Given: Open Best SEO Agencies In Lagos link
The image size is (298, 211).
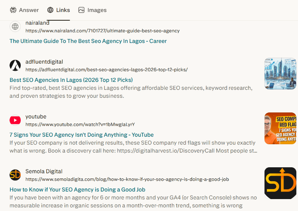Looking at the screenshot, I should point(71,80).
